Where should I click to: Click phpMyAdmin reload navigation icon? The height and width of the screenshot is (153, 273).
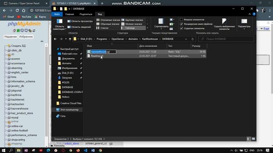[x=34, y=31]
